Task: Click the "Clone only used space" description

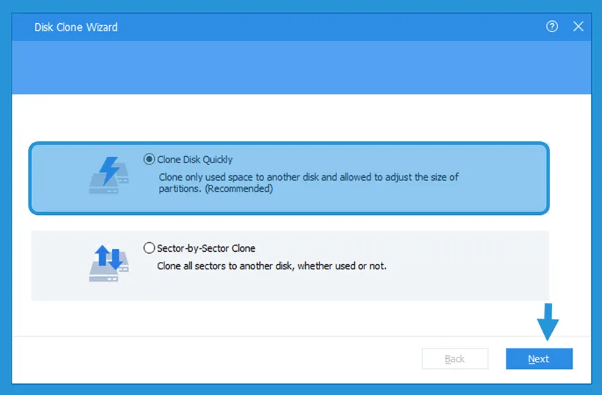Action: click(x=309, y=177)
